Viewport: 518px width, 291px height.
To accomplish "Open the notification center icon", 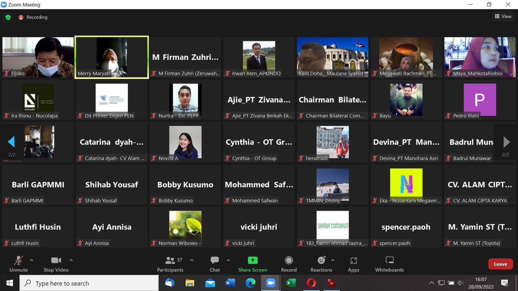I will 504,283.
